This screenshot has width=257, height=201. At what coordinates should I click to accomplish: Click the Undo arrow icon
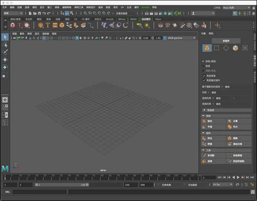click(44, 13)
